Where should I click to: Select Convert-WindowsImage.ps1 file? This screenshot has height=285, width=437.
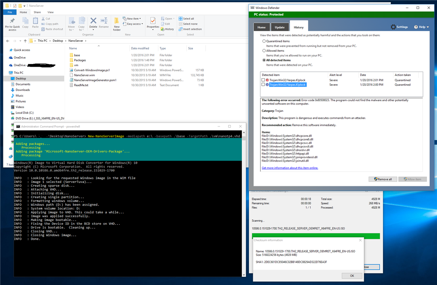click(x=92, y=70)
